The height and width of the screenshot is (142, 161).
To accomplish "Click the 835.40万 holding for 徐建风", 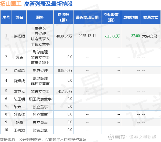I will pyautogui.click(x=65, y=70).
